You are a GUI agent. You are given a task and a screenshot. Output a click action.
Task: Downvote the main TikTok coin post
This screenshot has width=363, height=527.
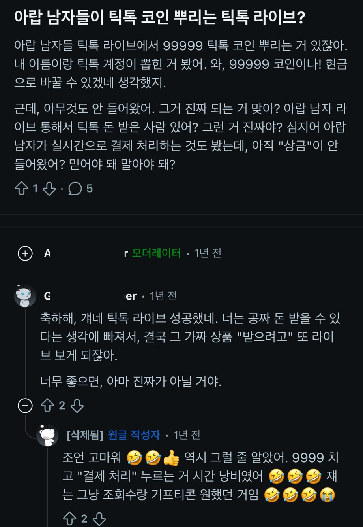click(49, 189)
